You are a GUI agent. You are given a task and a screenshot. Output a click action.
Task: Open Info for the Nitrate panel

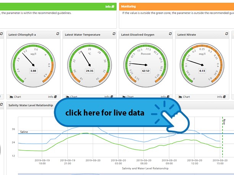pos(221,97)
